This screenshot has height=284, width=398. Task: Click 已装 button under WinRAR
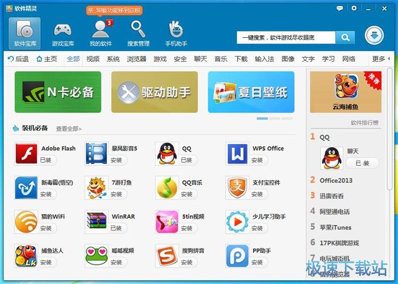pos(117,228)
